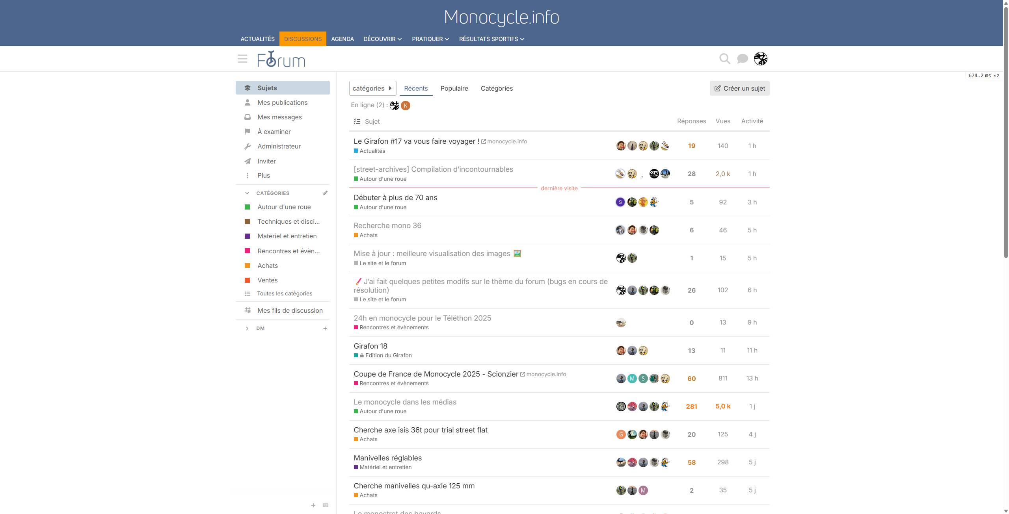Open the Résultats sportifs dropdown menu
This screenshot has height=514, width=1009.
491,39
